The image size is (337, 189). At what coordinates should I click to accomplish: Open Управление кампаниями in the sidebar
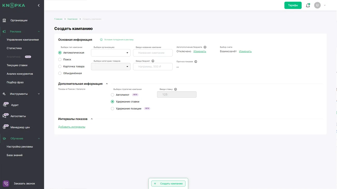23,40
